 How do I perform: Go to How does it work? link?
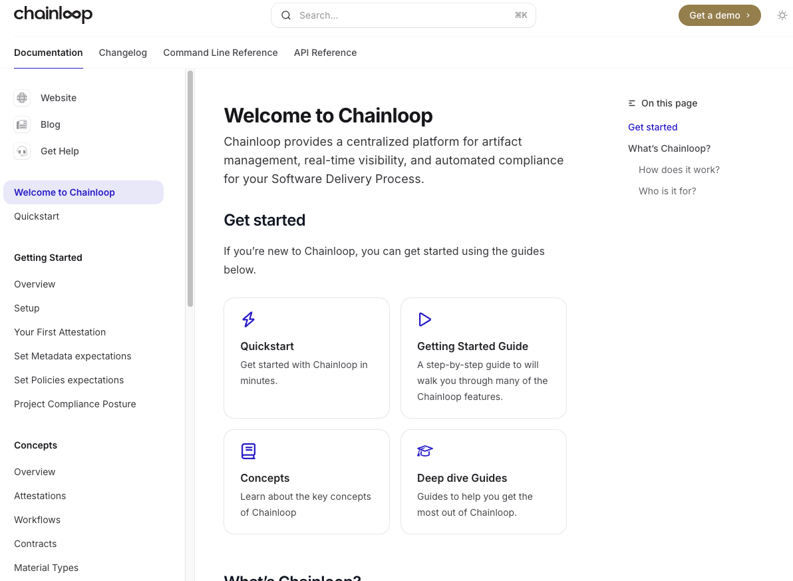[679, 170]
